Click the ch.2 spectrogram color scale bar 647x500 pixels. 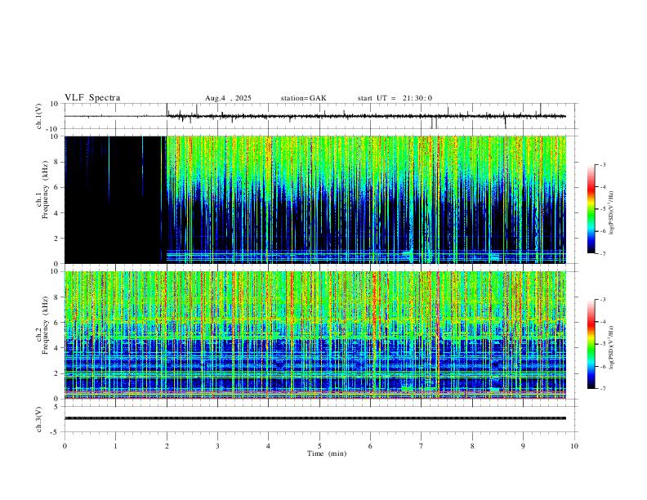click(591, 344)
